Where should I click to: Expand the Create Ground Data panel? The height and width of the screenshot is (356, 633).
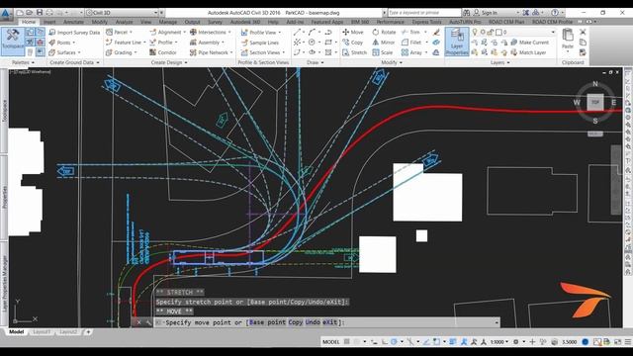coord(75,62)
